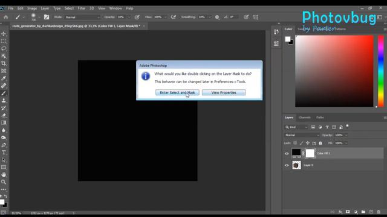Toggle lock image pixels brush icon
This screenshot has height=217, width=387.
[301, 143]
